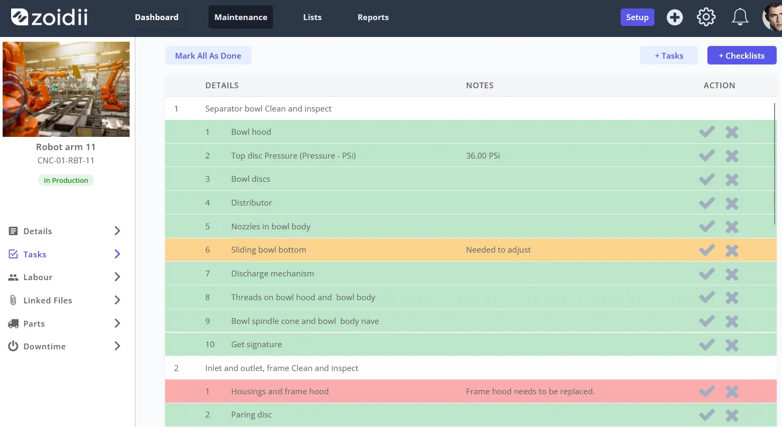Click the Mark All As Done button
Screen dimensions: 782x427
[x=208, y=55]
